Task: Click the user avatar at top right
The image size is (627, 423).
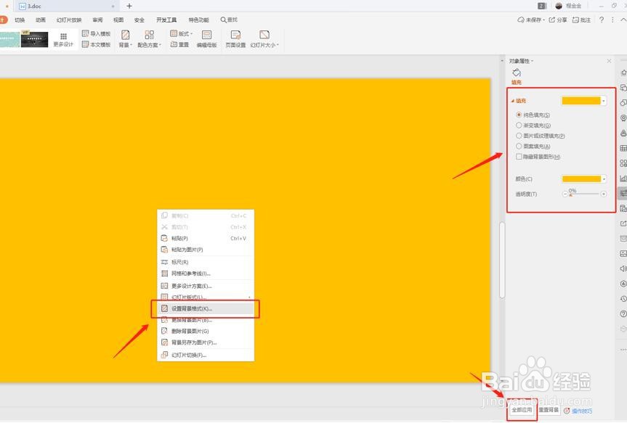Action: click(x=559, y=6)
